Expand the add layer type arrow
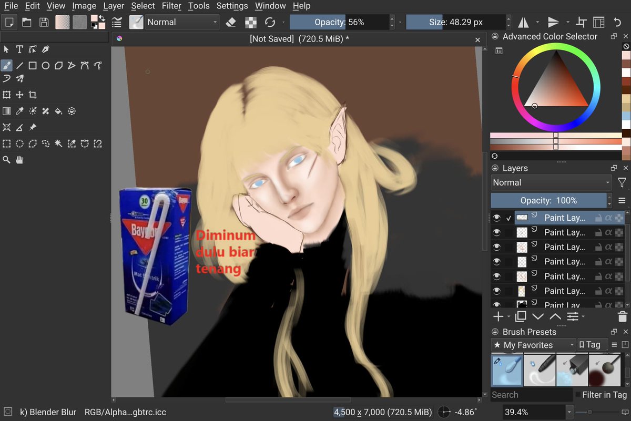Screen dimensions: 631x421 pos(508,316)
